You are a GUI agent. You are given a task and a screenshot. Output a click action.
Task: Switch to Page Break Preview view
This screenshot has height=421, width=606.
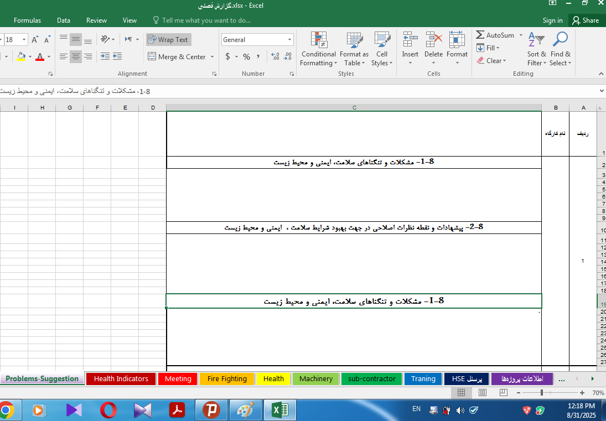pos(503,392)
